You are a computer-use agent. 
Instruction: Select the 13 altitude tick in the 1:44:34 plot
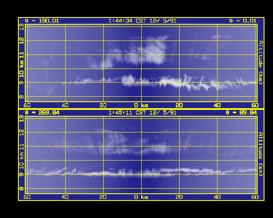click(x=21, y=27)
